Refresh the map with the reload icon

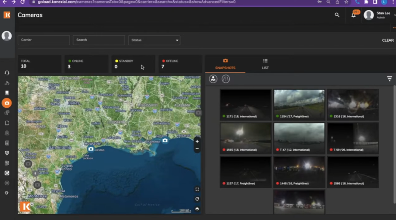[197, 199]
